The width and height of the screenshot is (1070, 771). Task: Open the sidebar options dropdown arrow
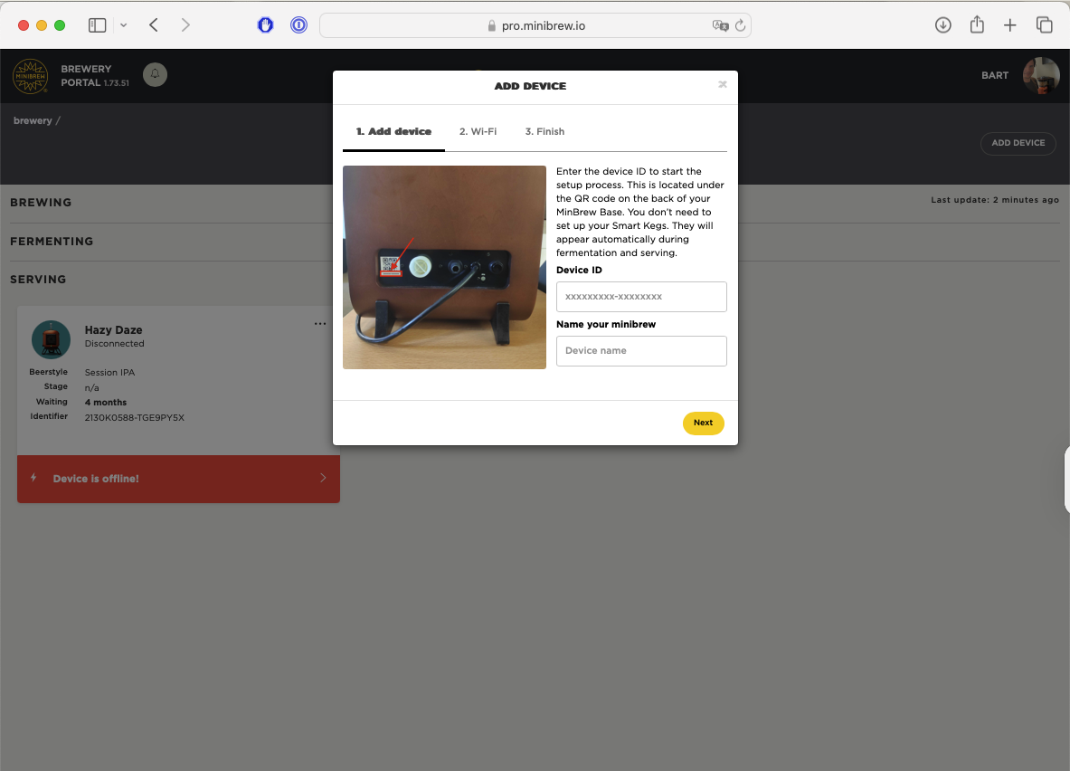tap(124, 25)
